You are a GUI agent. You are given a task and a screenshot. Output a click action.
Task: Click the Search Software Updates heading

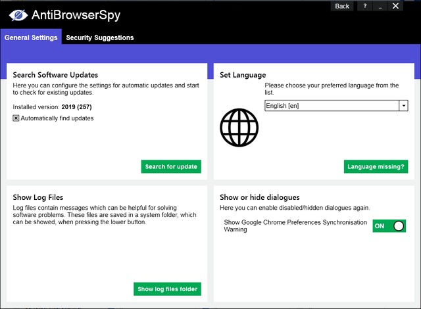coord(55,75)
